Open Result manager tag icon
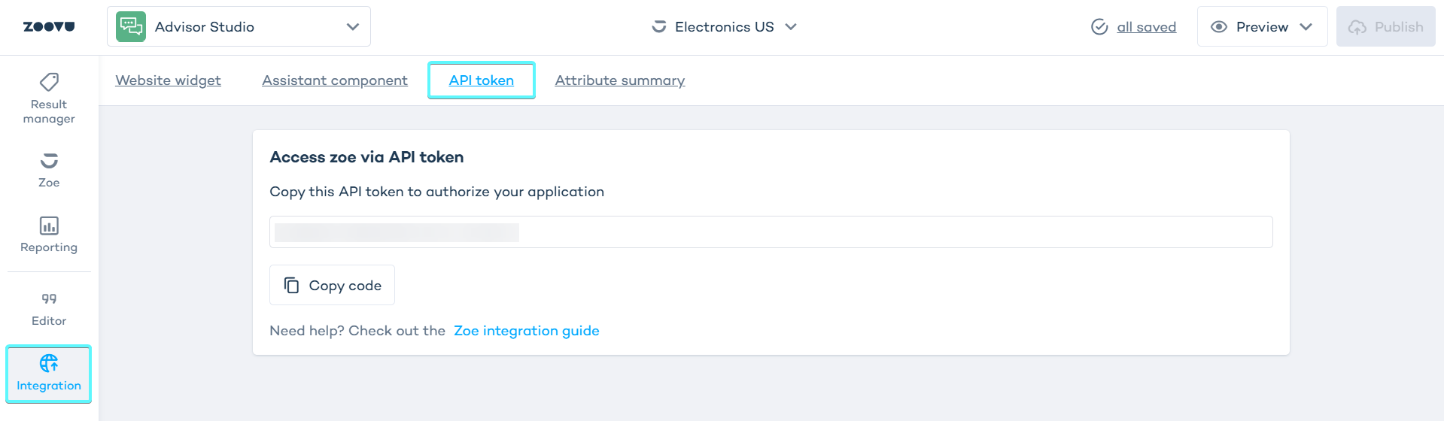The height and width of the screenshot is (421, 1444). (x=49, y=82)
